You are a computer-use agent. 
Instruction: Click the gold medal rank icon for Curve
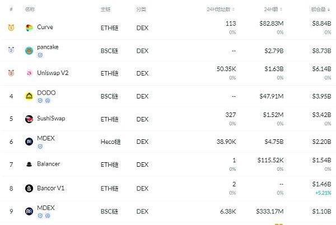11,27
